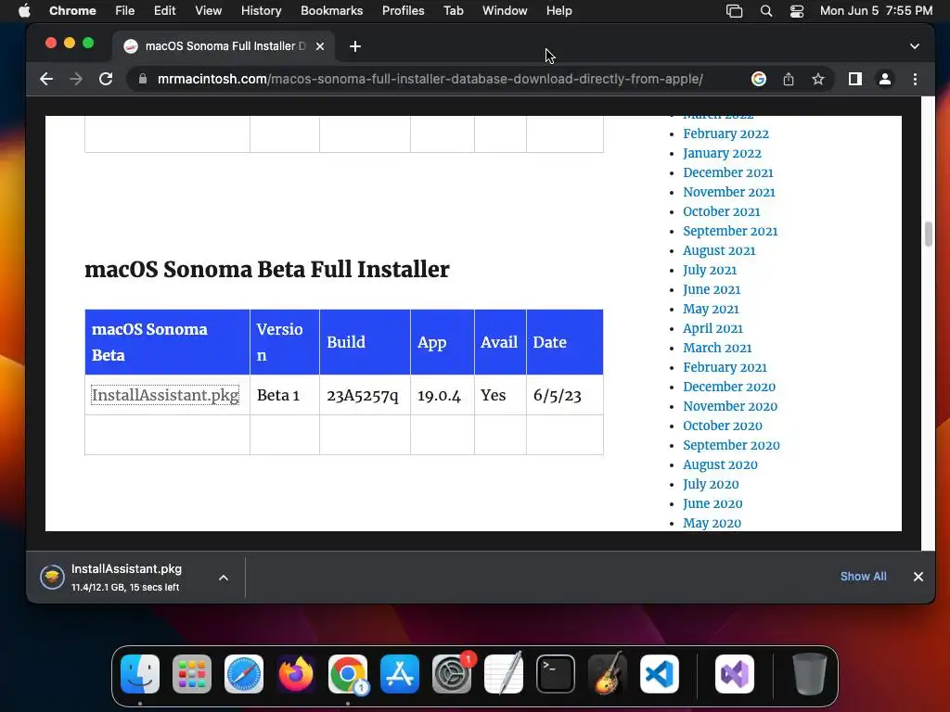Open the March 2021 archive link
This screenshot has height=712, width=950.
click(717, 348)
